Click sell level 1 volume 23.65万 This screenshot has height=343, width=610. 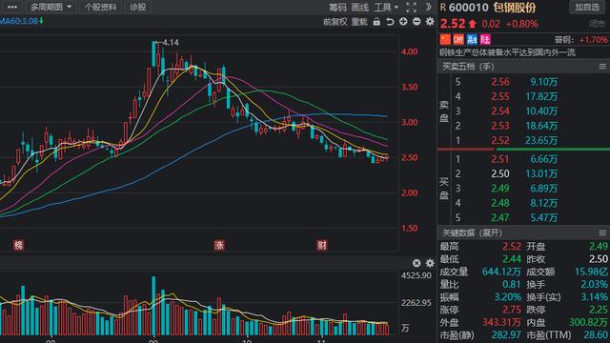tap(541, 140)
